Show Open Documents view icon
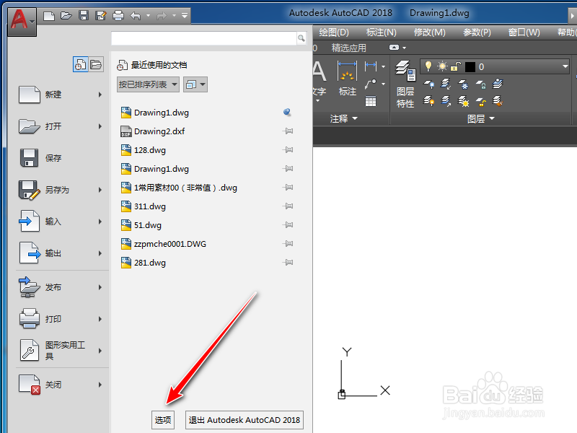 96,65
